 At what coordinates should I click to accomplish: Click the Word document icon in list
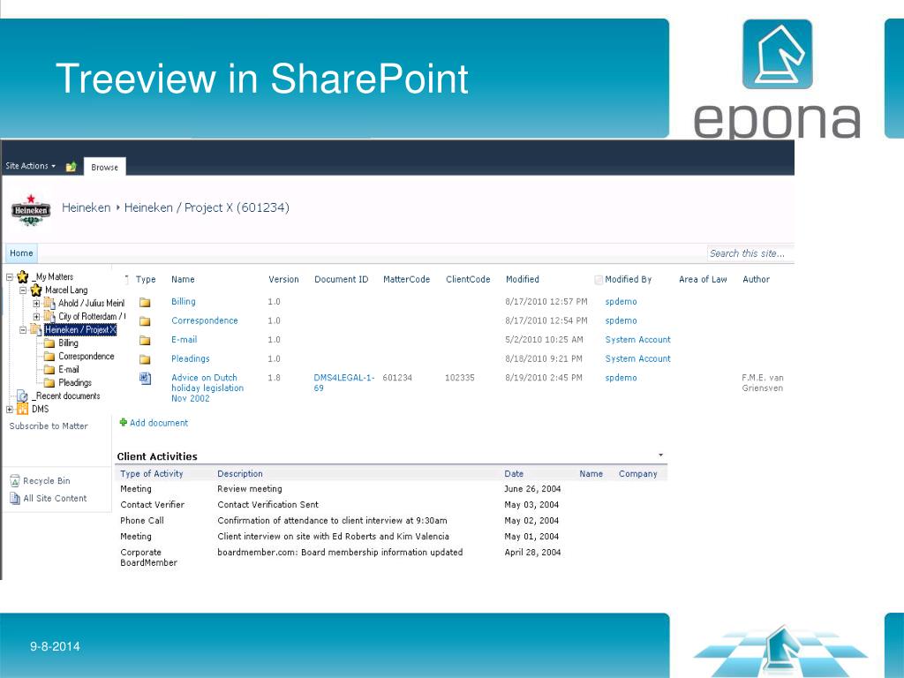pos(145,378)
